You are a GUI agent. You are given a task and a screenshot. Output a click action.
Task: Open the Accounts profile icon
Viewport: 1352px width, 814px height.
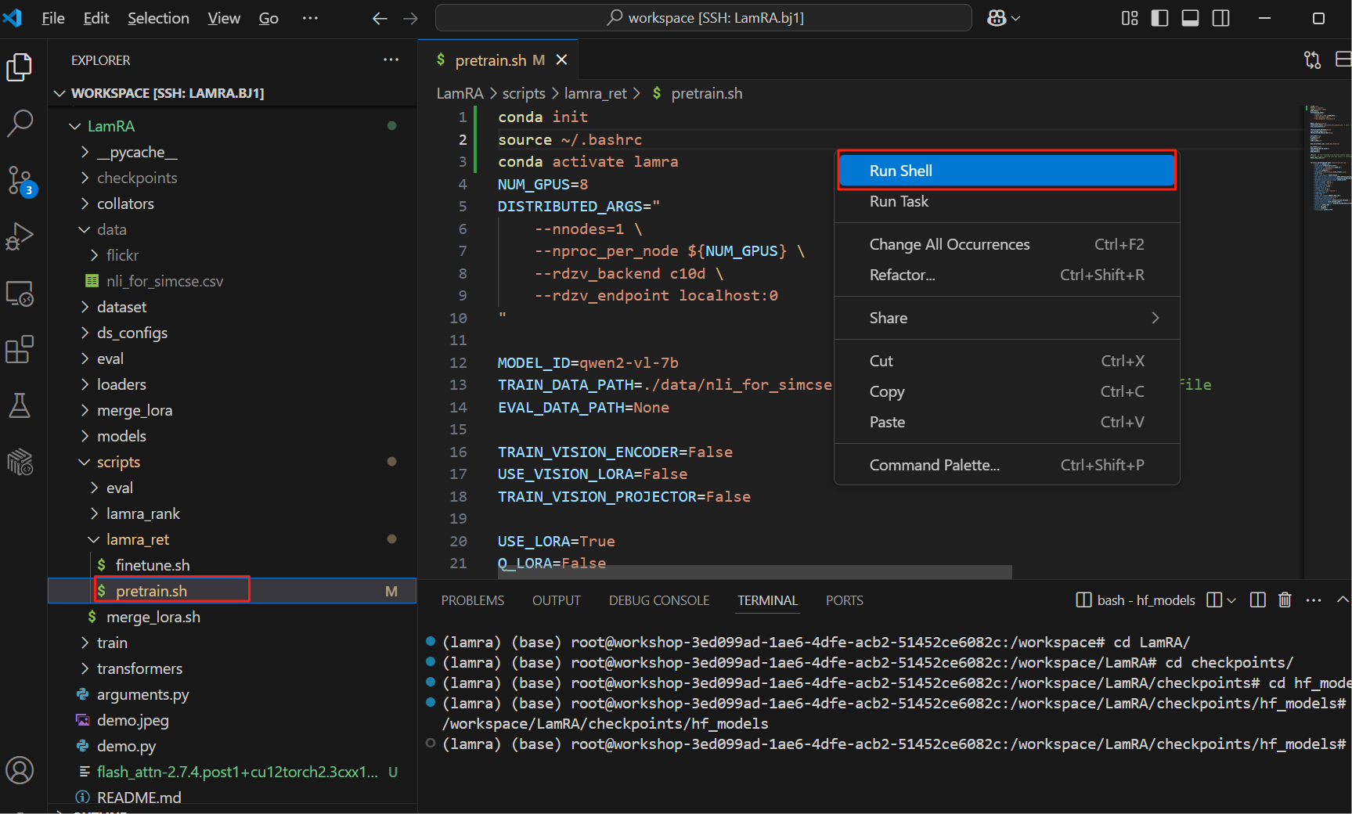(x=20, y=770)
